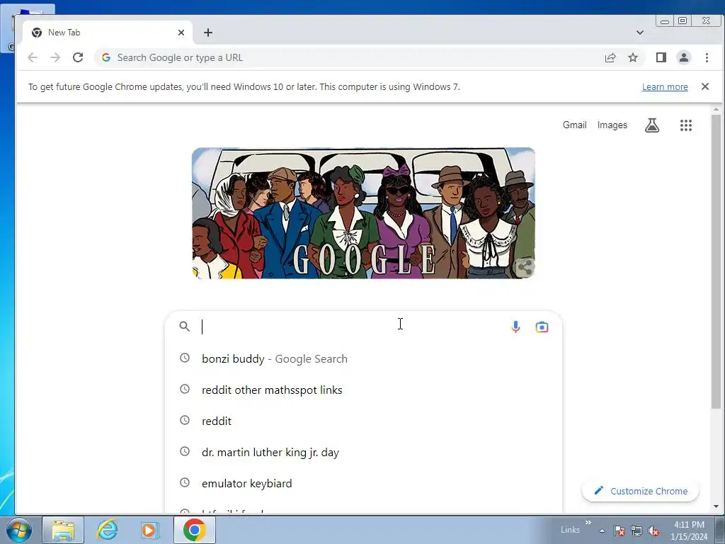Image resolution: width=725 pixels, height=544 pixels.
Task: Search by image with Google Lens camera
Action: pos(542,327)
